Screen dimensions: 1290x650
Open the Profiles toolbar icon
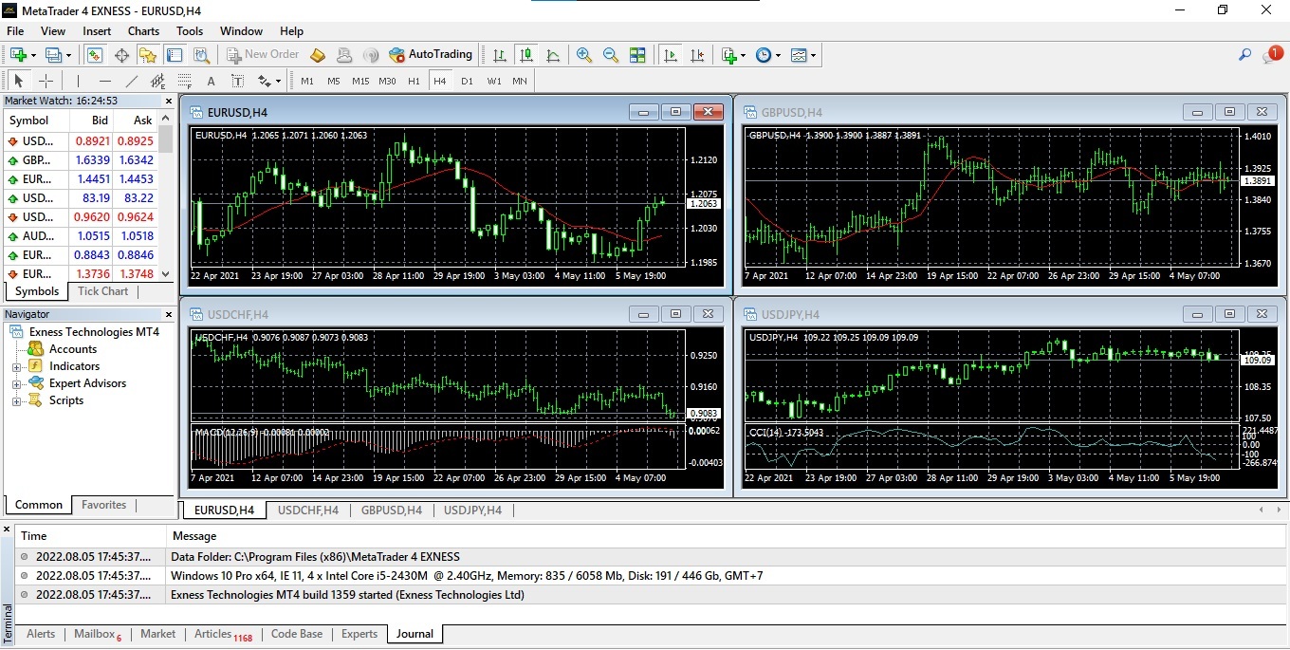pos(54,55)
